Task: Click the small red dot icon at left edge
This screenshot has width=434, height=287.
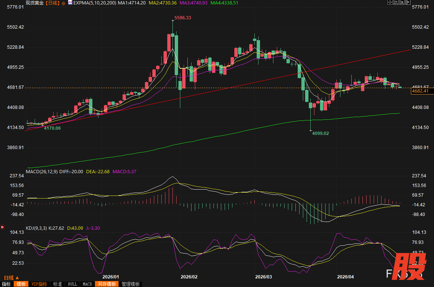Action: pos(2,227)
